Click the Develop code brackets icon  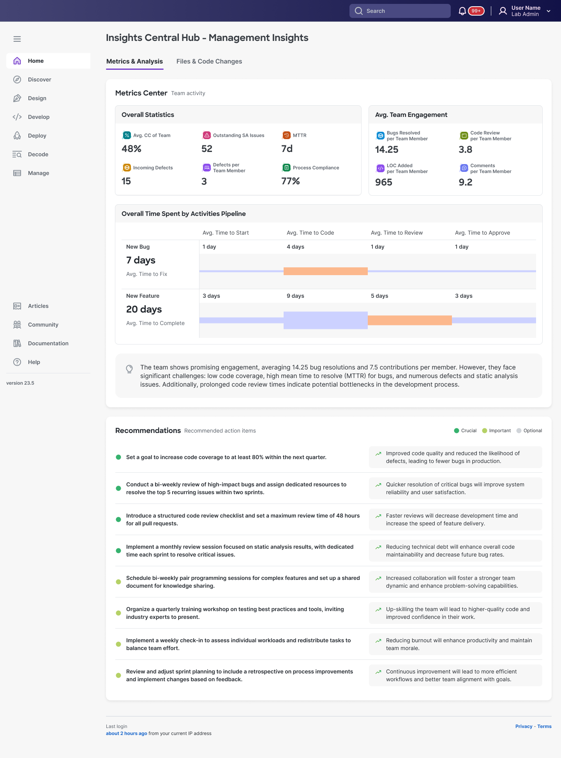pos(17,117)
